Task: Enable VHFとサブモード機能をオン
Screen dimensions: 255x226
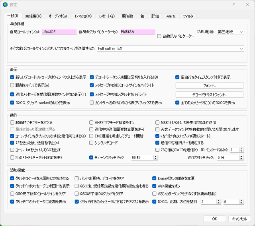Action: (x=91, y=122)
